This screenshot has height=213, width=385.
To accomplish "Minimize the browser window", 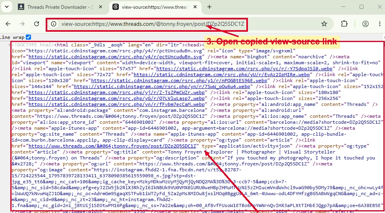I will (x=343, y=7).
